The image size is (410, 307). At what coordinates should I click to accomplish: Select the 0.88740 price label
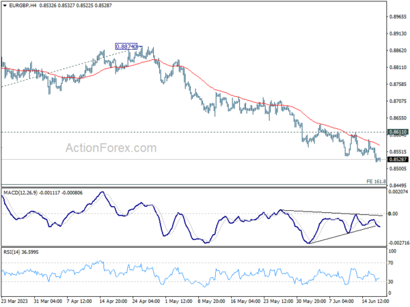(x=126, y=46)
